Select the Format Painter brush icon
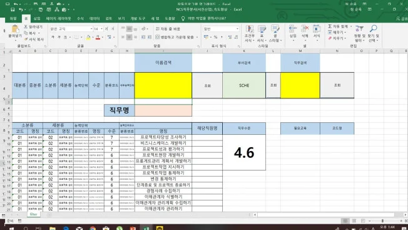 pyautogui.click(x=26, y=39)
